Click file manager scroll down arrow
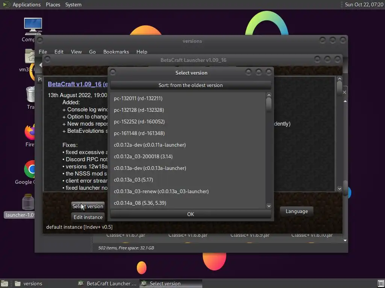The height and width of the screenshot is (288, 385). (x=345, y=240)
